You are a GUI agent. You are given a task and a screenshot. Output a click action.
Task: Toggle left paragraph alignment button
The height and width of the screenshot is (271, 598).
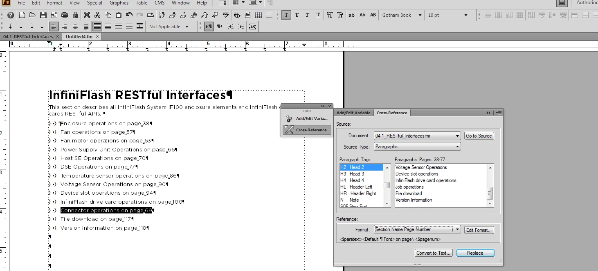point(54,27)
